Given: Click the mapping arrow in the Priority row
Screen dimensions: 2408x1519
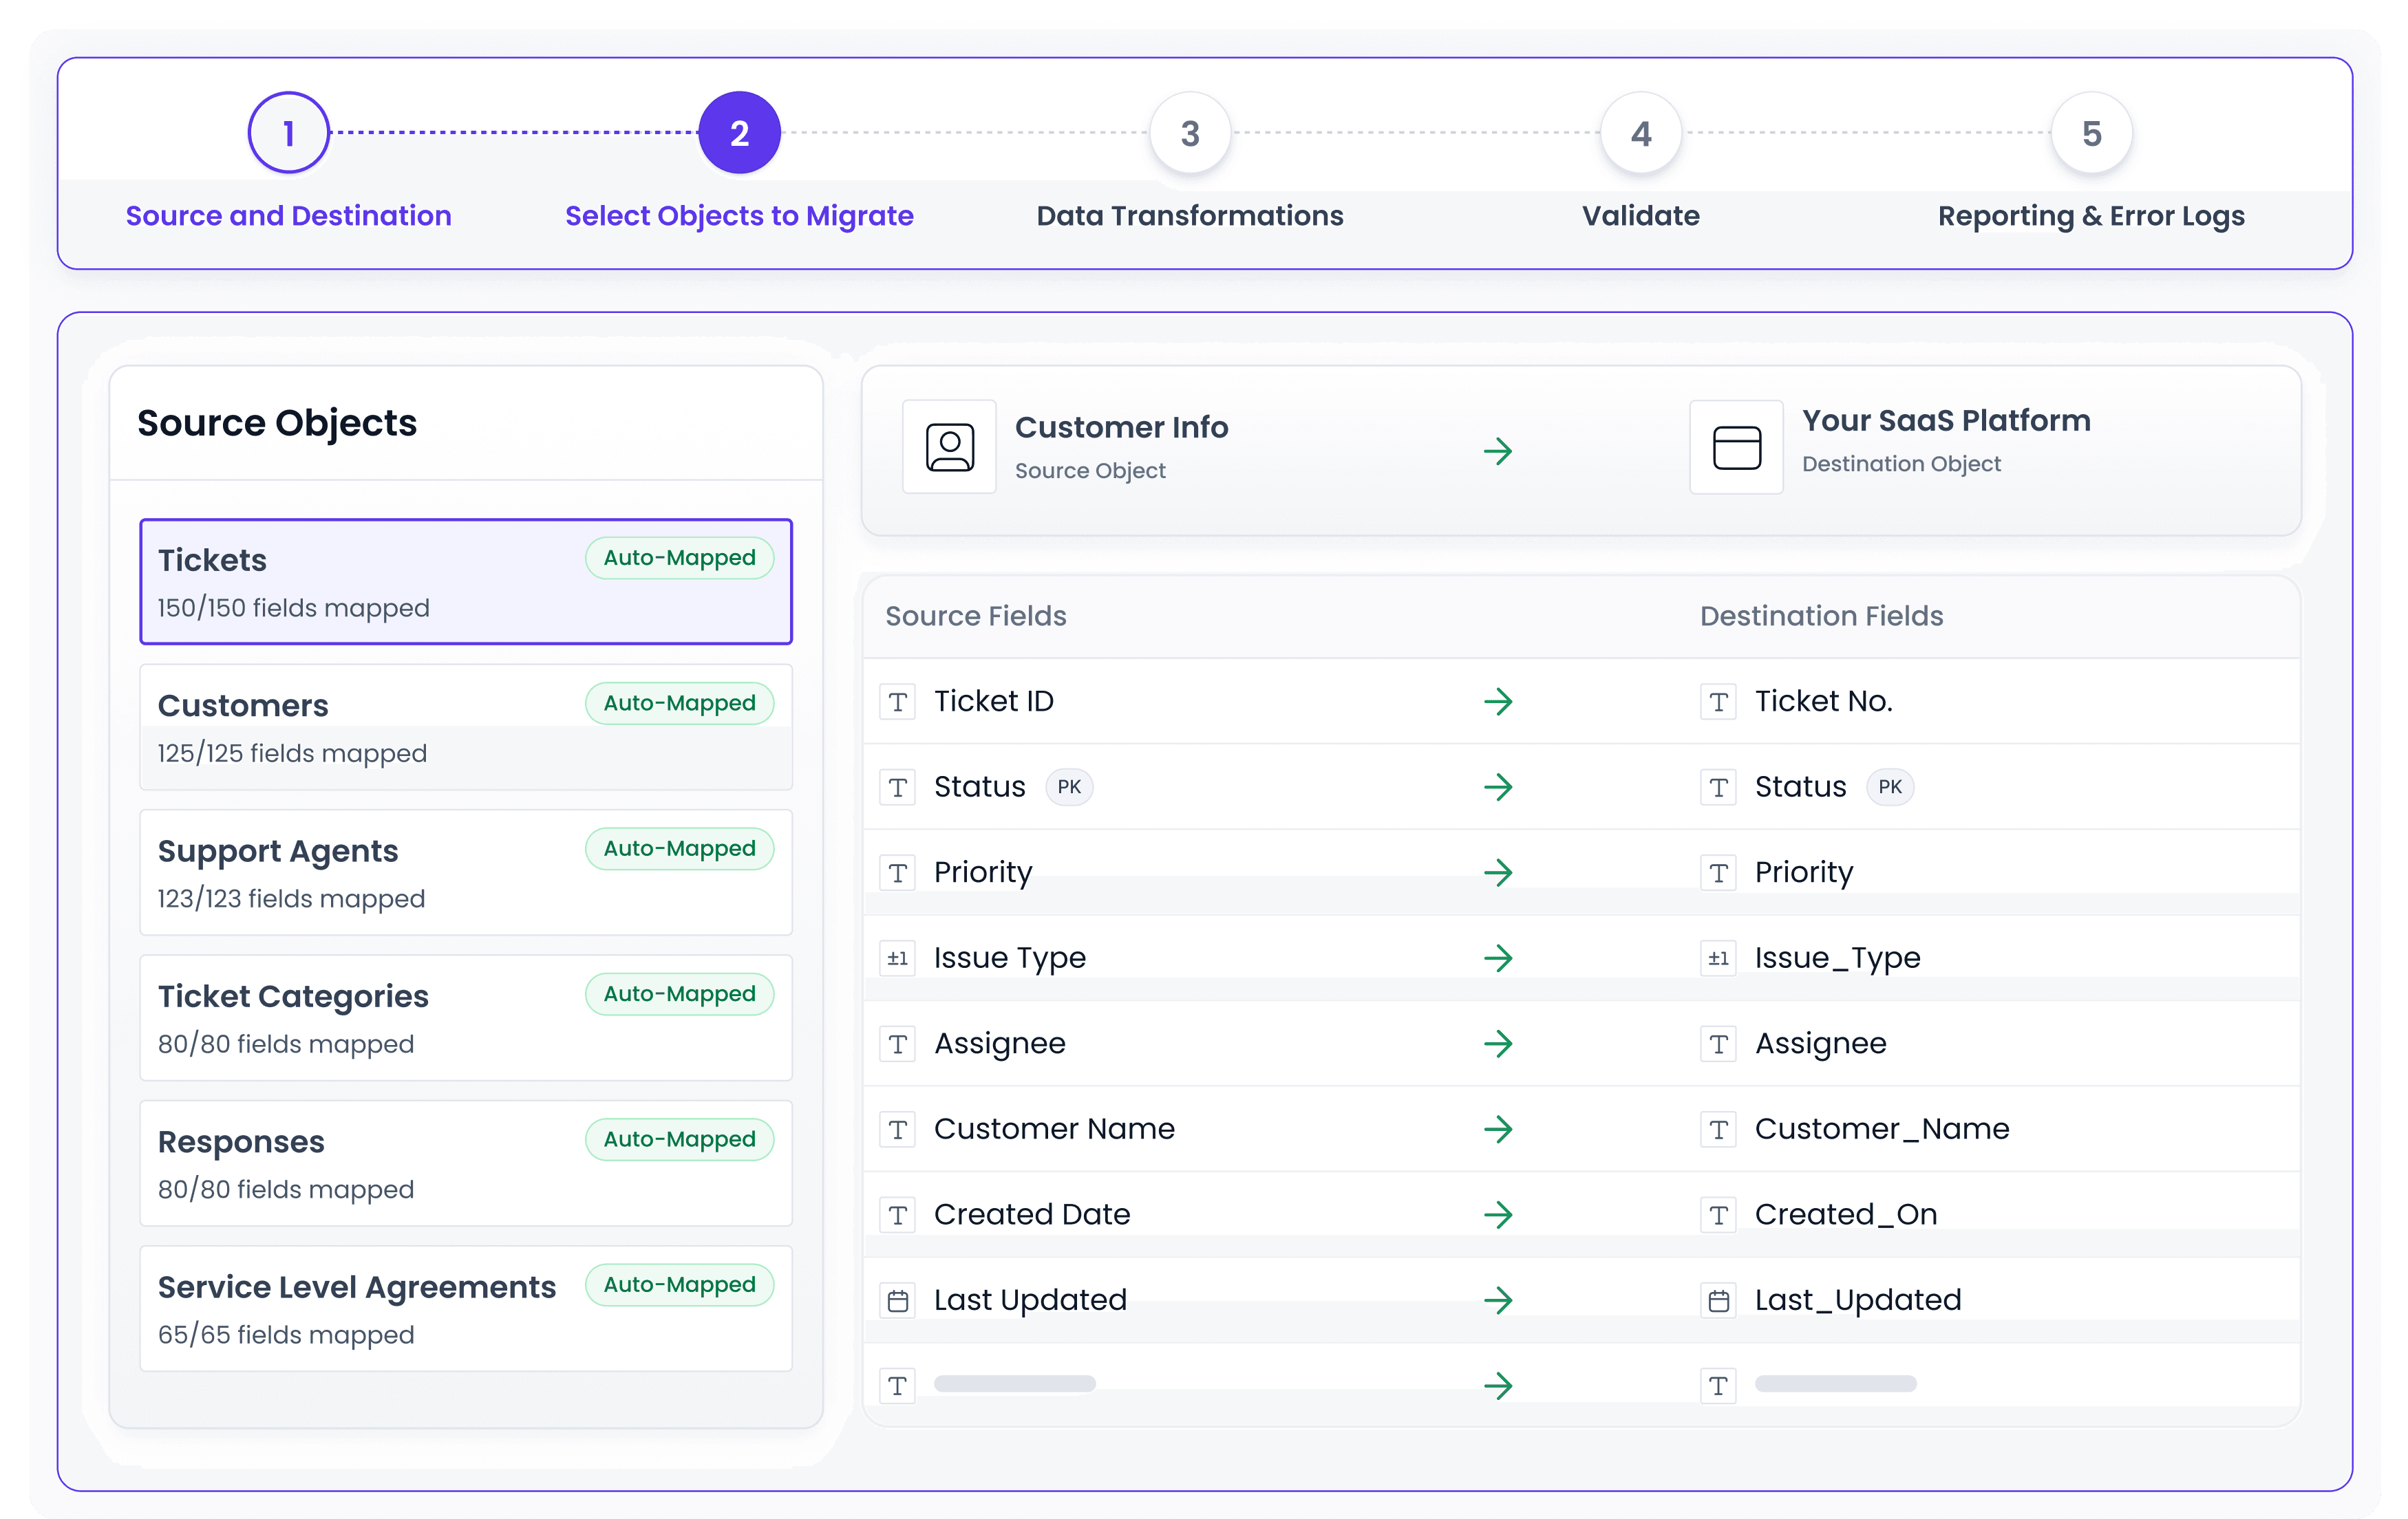Looking at the screenshot, I should pyautogui.click(x=1497, y=872).
